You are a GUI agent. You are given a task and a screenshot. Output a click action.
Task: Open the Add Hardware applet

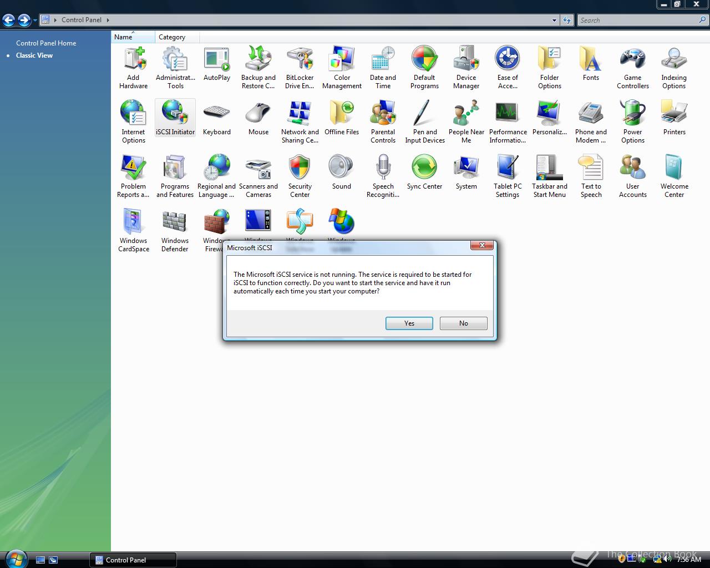133,67
